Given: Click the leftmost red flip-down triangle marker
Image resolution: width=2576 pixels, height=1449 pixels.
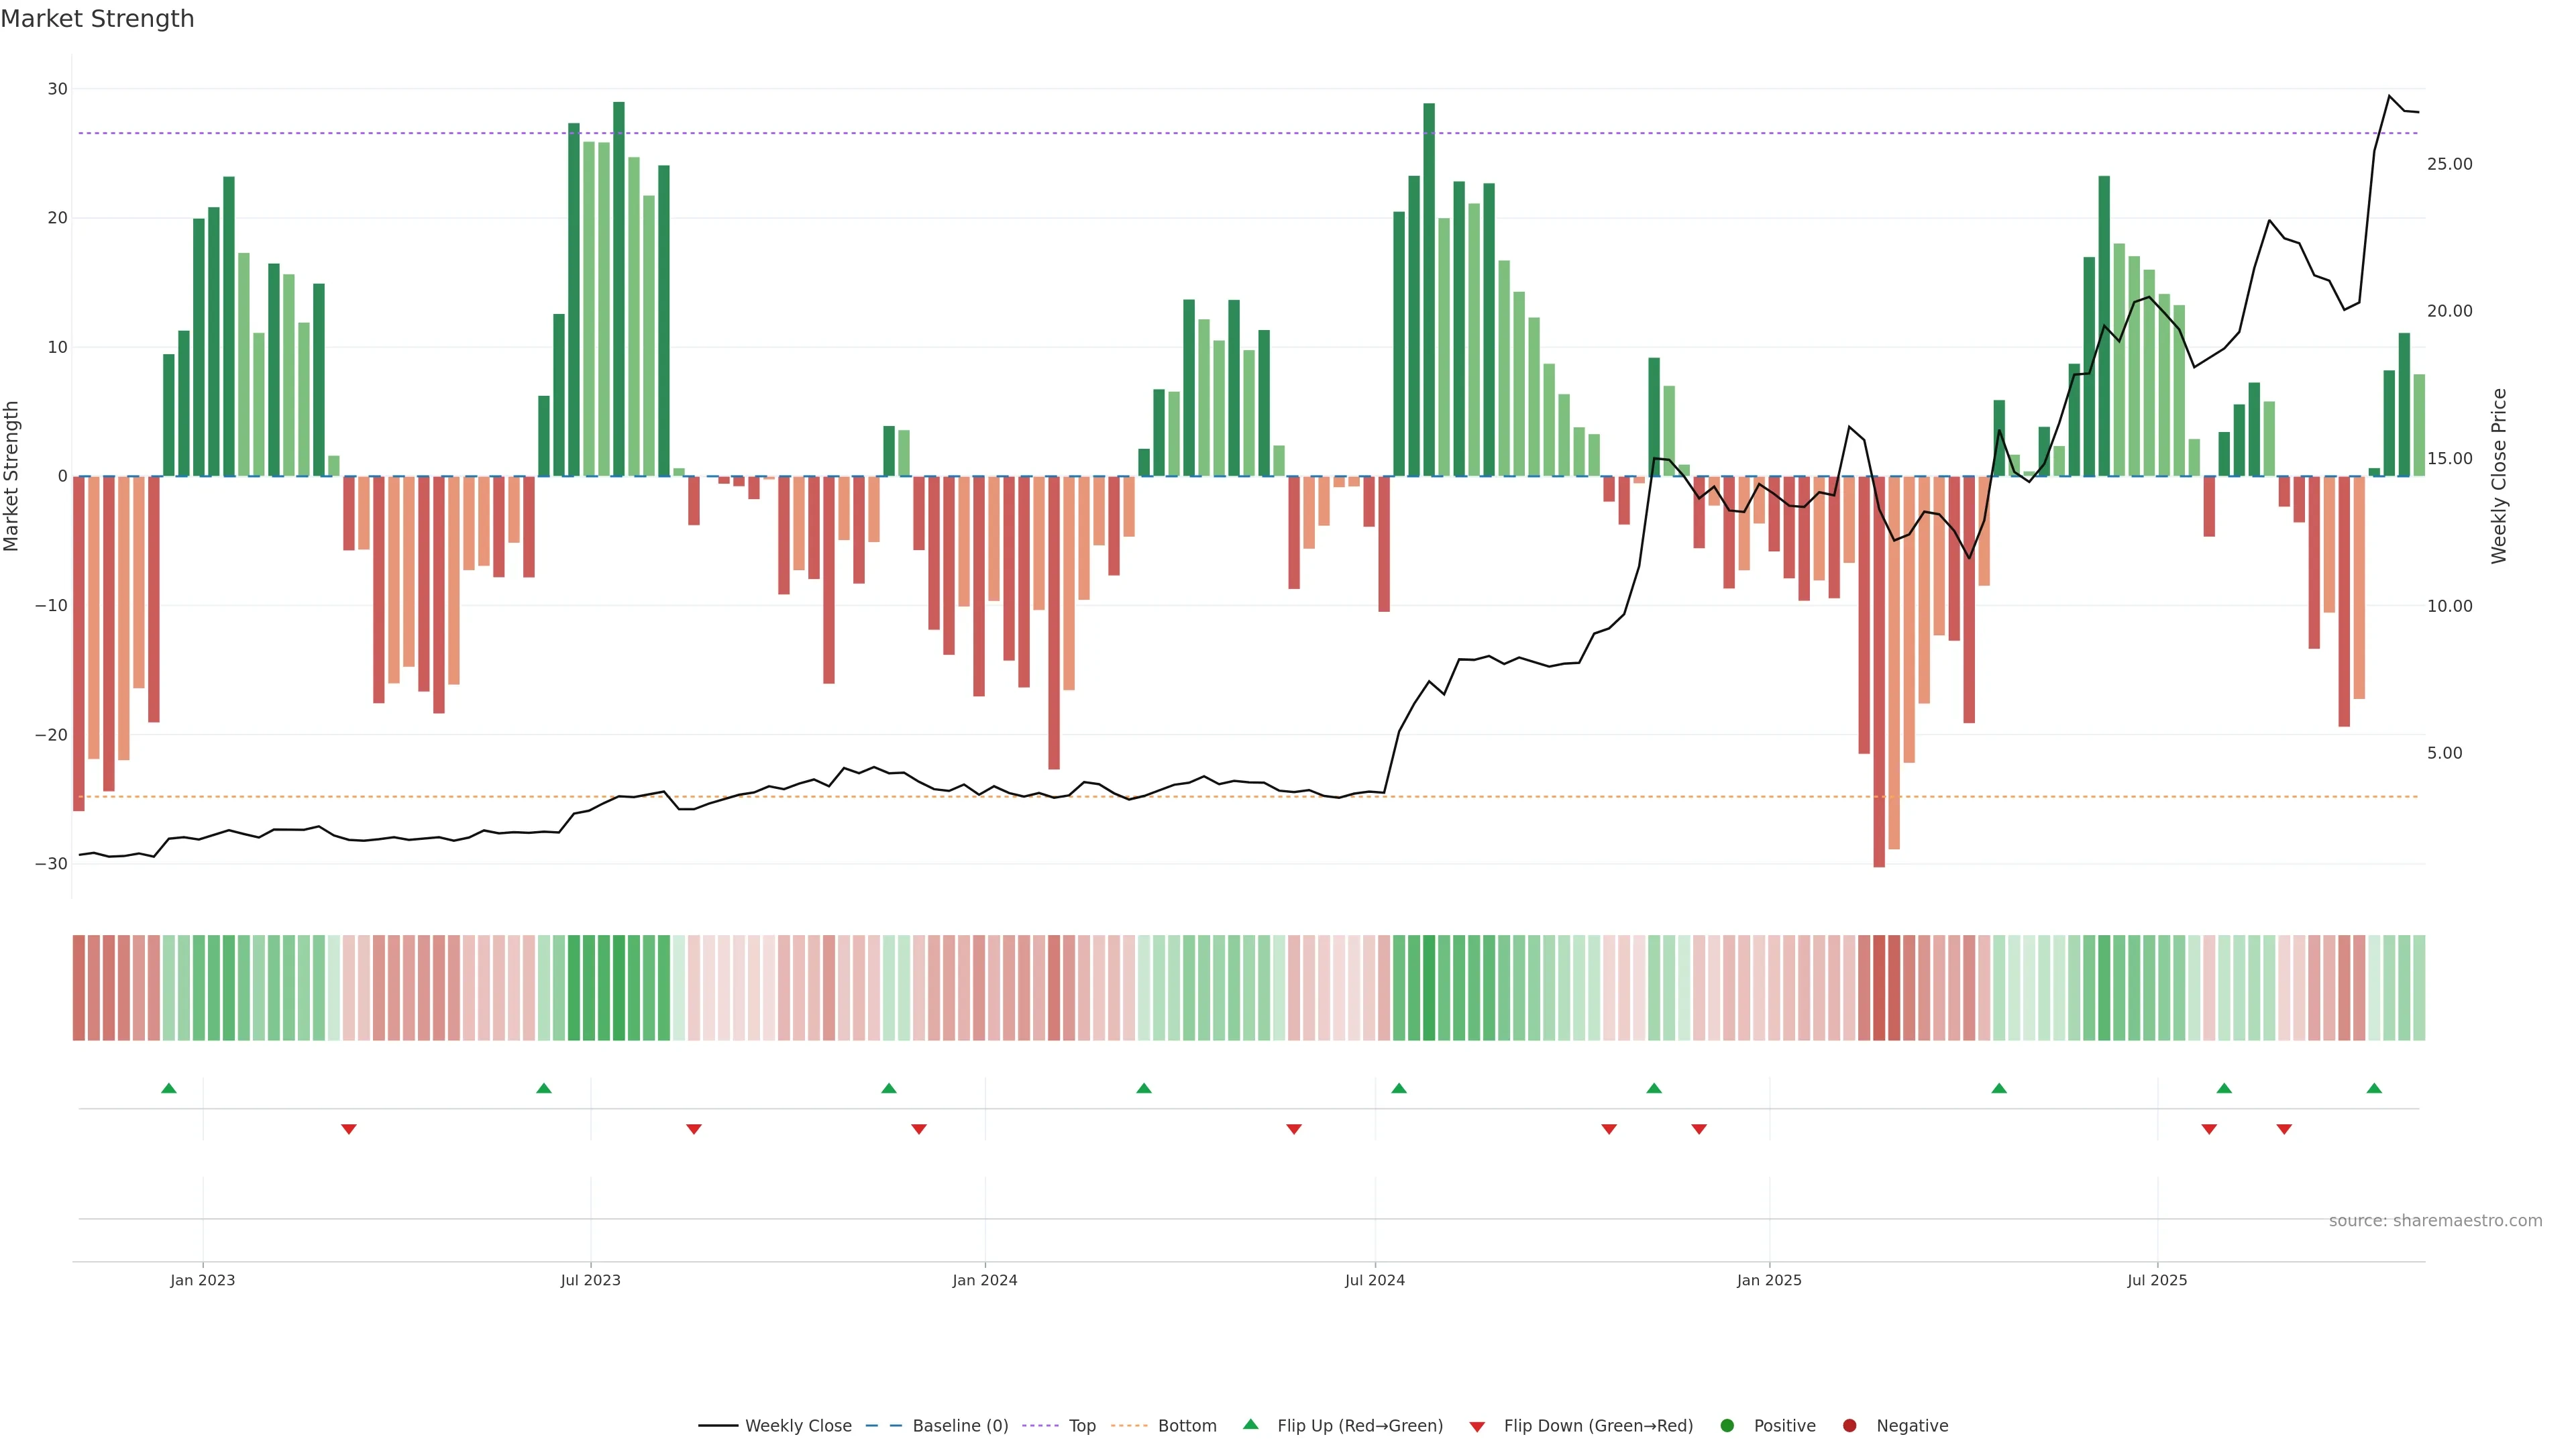Looking at the screenshot, I should [x=349, y=1129].
